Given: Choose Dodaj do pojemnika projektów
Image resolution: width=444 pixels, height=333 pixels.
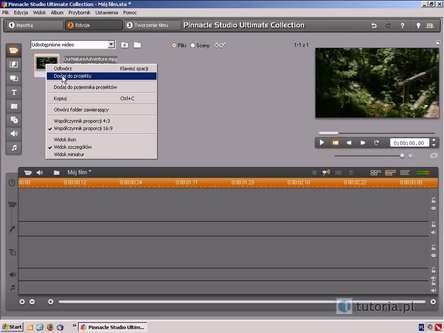Looking at the screenshot, I should 101,87.
